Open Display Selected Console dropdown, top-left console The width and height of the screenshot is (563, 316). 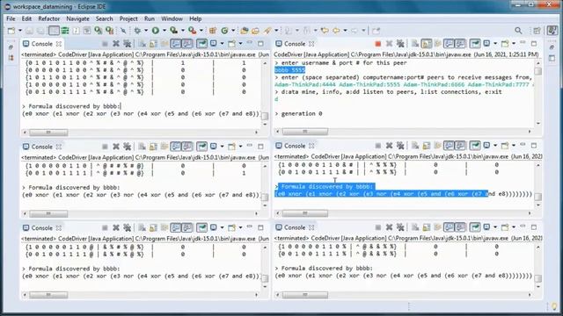(x=223, y=44)
